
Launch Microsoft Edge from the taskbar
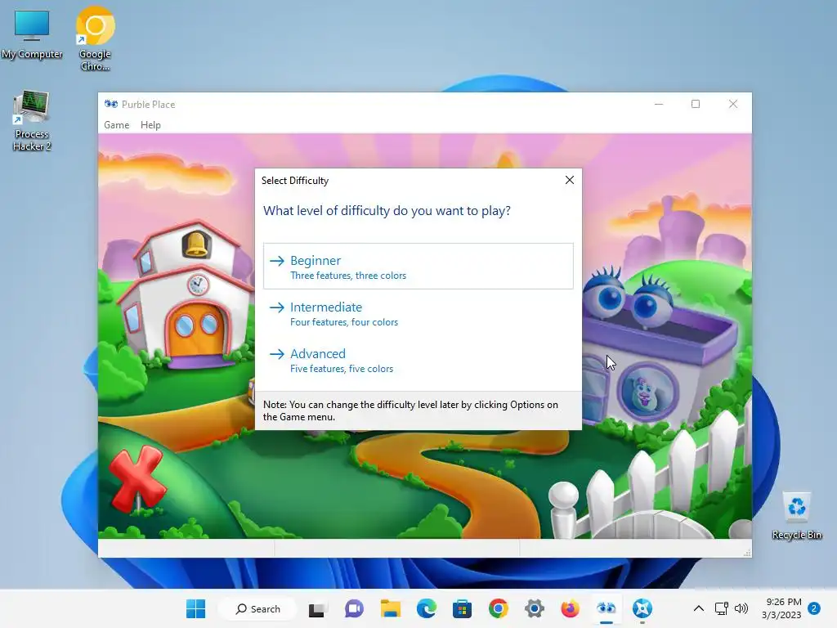coord(426,608)
